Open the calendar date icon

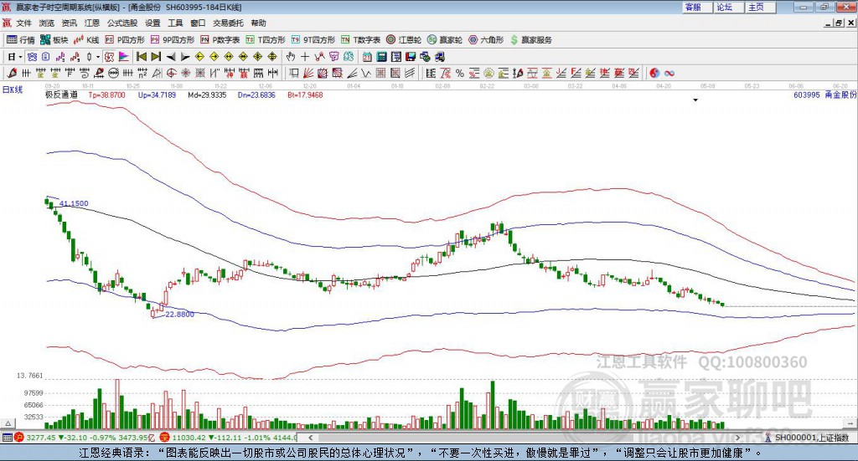coord(367,57)
